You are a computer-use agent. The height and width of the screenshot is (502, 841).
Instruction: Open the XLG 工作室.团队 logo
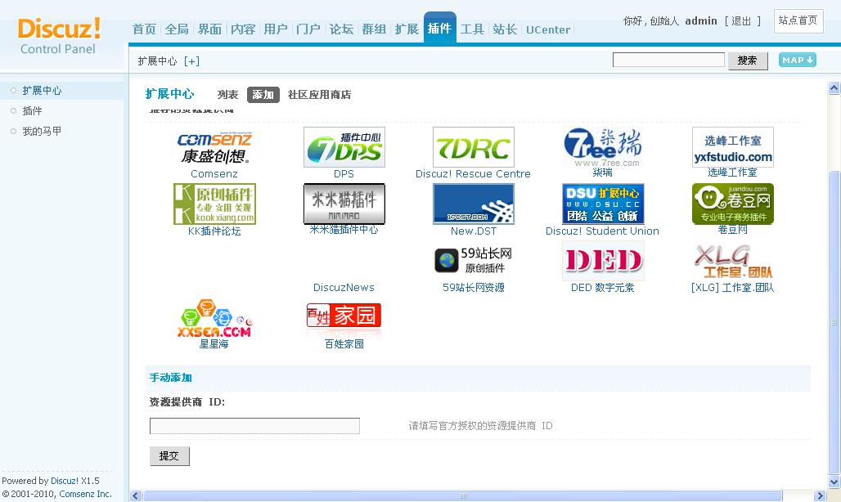[733, 261]
